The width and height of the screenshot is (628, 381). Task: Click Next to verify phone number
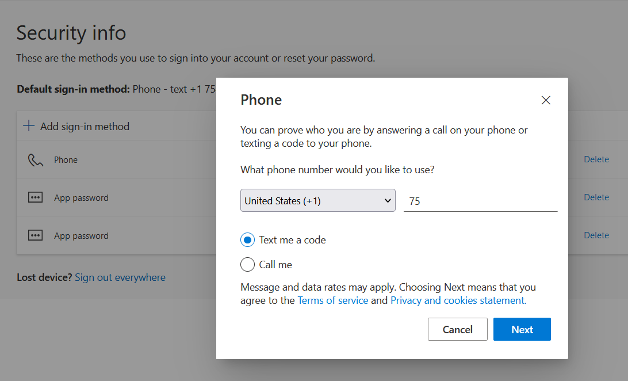tap(522, 329)
